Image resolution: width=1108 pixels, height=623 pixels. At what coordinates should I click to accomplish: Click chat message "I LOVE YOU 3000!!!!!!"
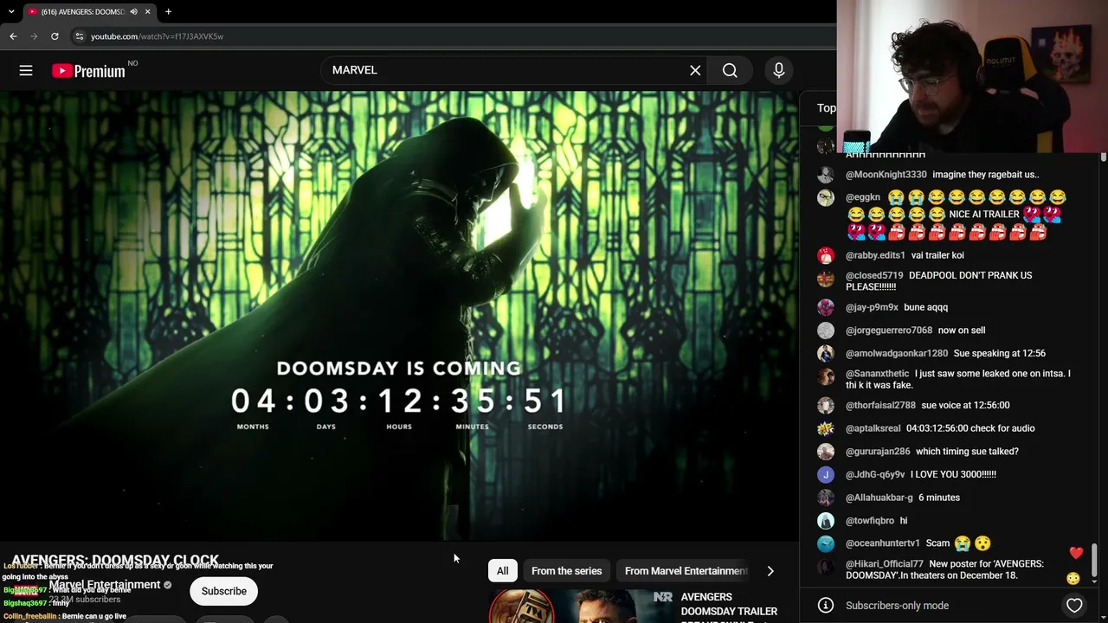(x=953, y=474)
